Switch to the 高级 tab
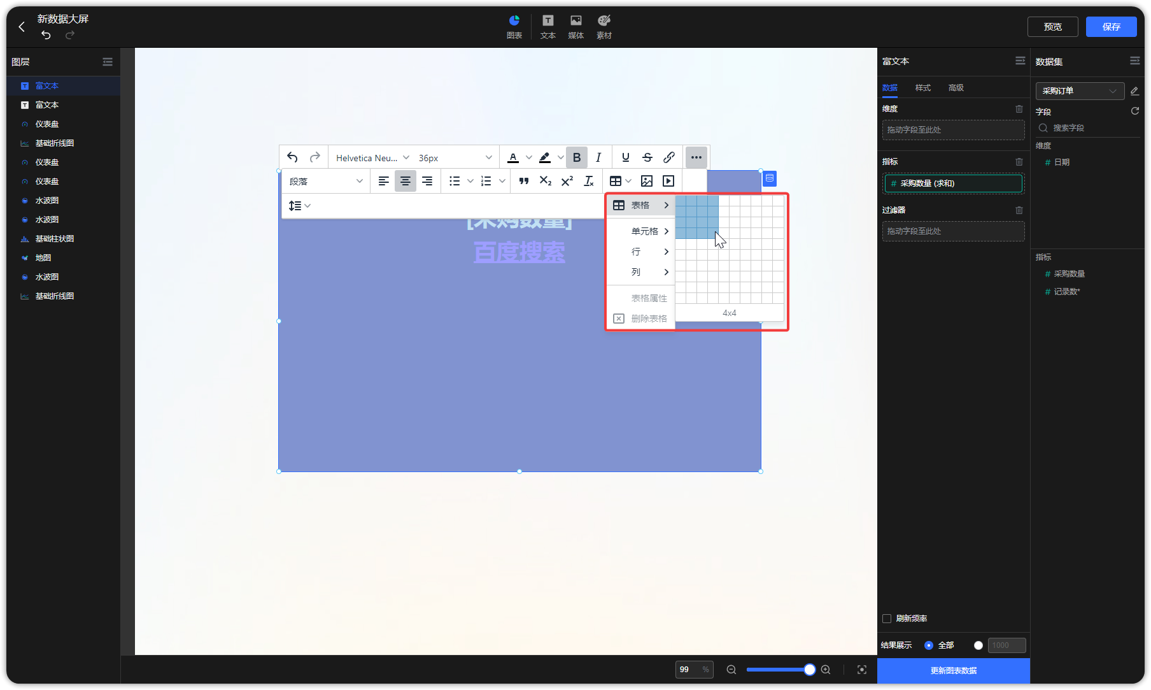 [956, 88]
